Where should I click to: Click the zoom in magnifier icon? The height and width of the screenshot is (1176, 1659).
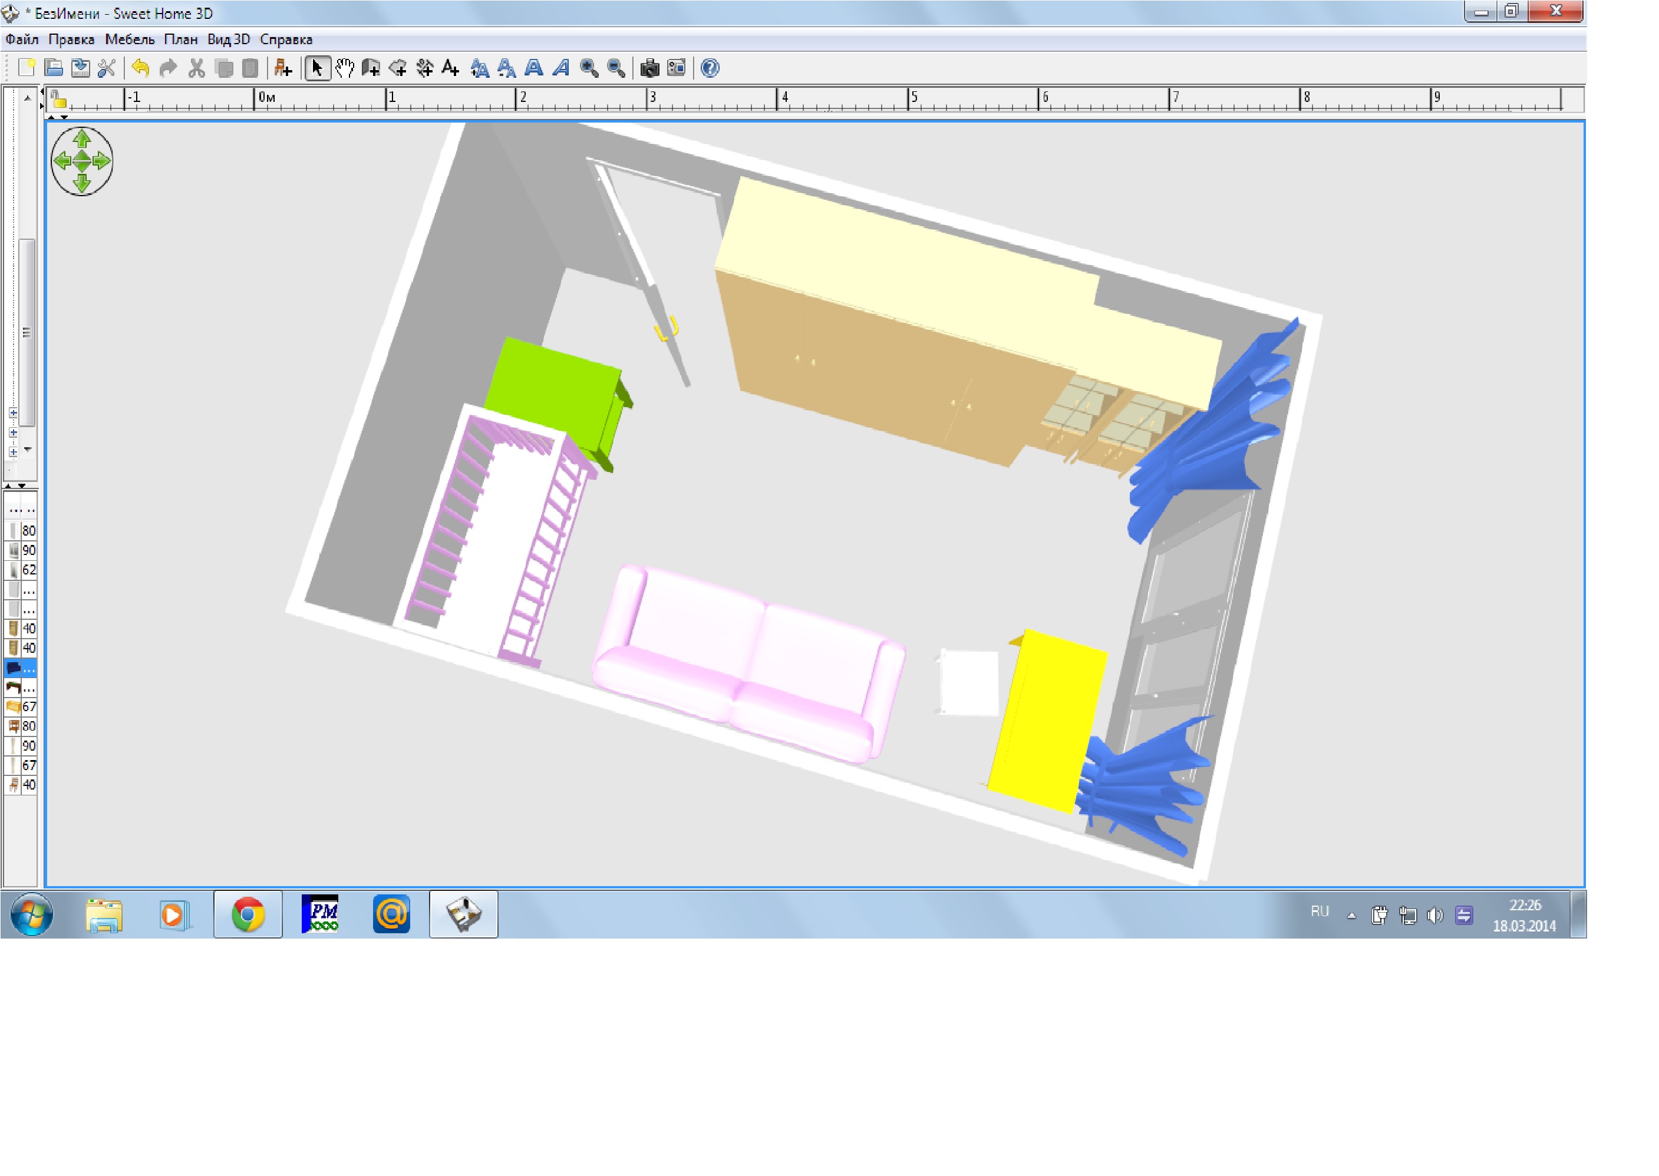tap(589, 69)
